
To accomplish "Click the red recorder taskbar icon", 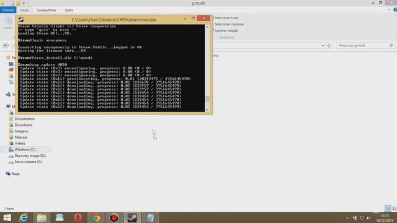I will [114, 217].
